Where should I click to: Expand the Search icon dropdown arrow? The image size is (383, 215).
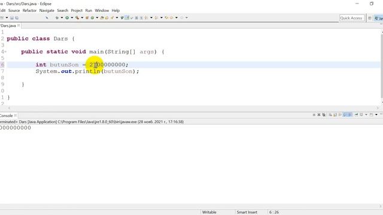point(117,17)
